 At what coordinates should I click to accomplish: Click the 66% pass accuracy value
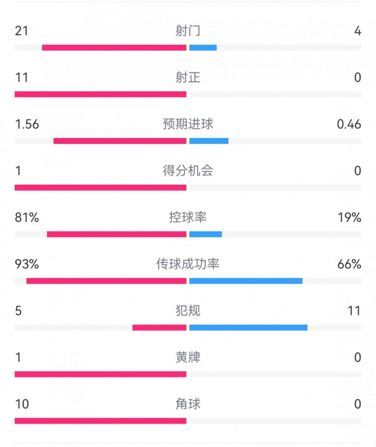tap(349, 264)
